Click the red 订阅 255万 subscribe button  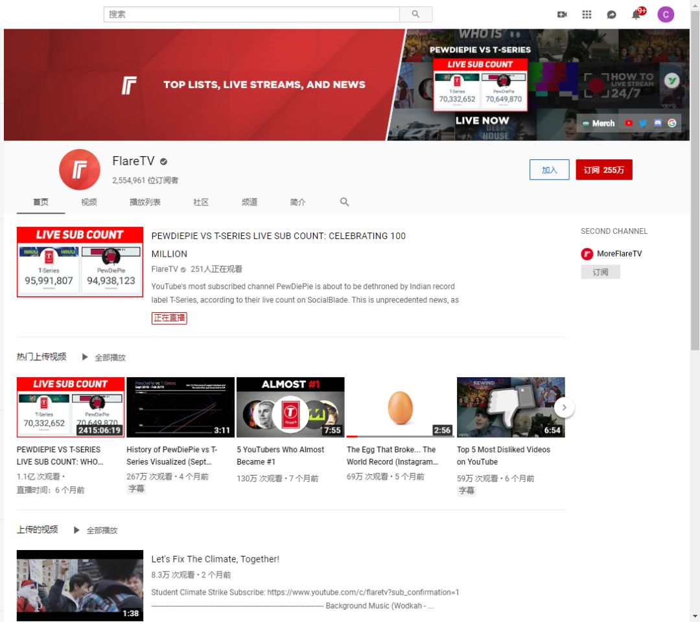pos(603,170)
